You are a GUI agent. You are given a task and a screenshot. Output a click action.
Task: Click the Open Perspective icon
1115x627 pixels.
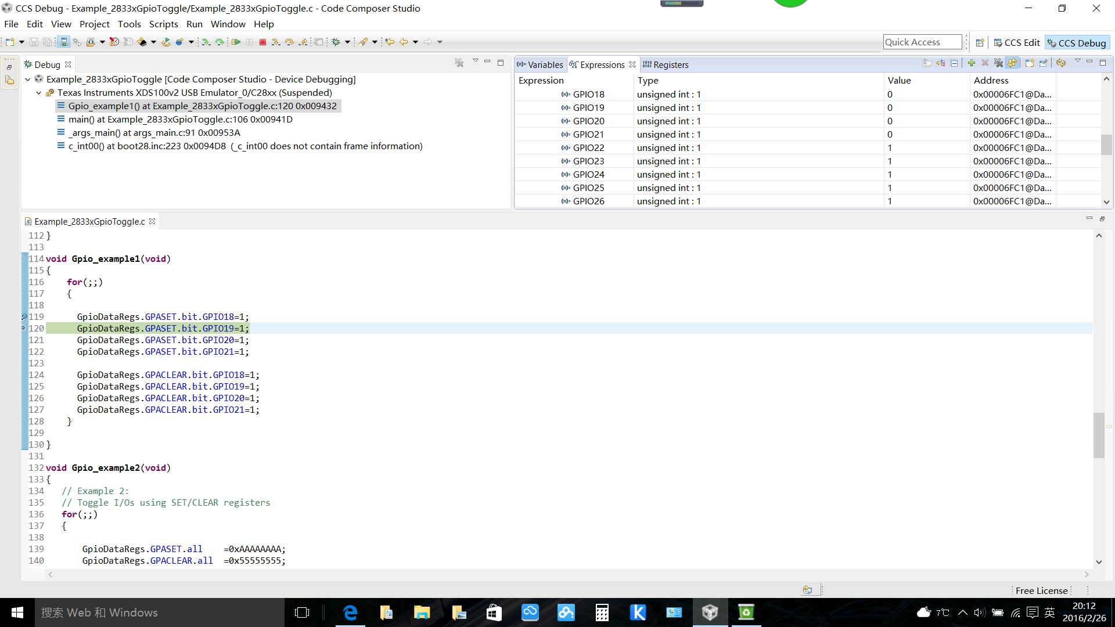click(x=980, y=42)
